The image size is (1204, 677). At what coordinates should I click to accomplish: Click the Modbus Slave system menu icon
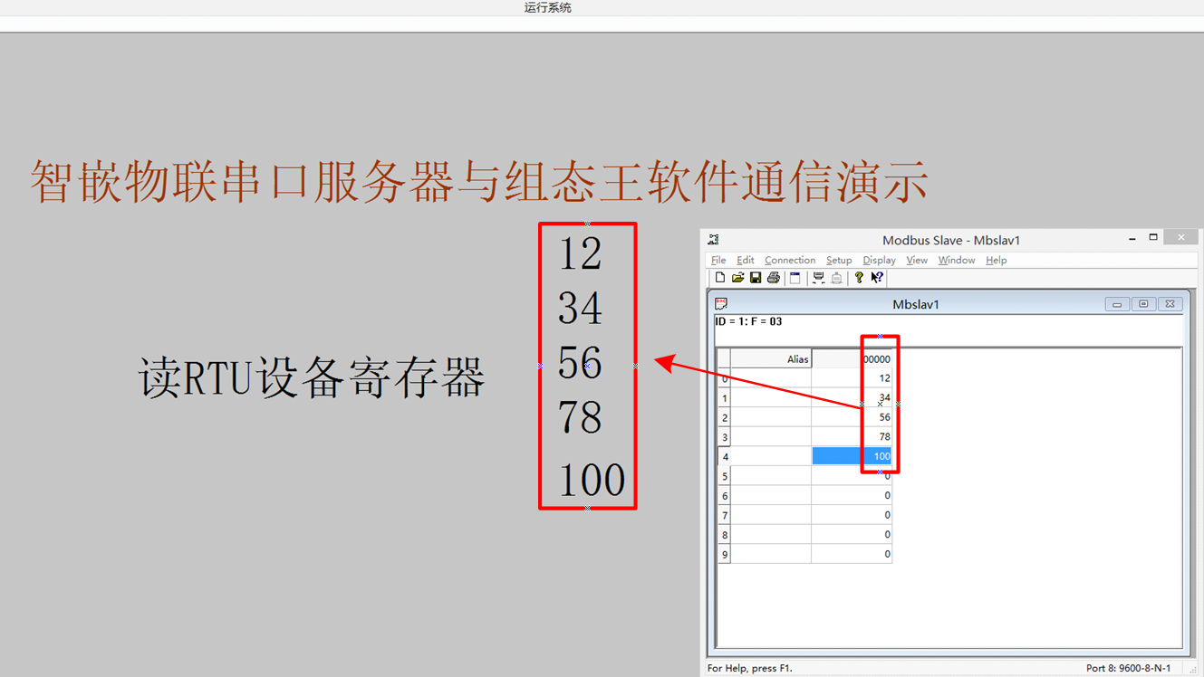coord(714,240)
